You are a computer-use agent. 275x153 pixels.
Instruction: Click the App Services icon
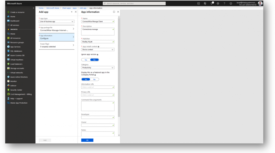(8, 46)
